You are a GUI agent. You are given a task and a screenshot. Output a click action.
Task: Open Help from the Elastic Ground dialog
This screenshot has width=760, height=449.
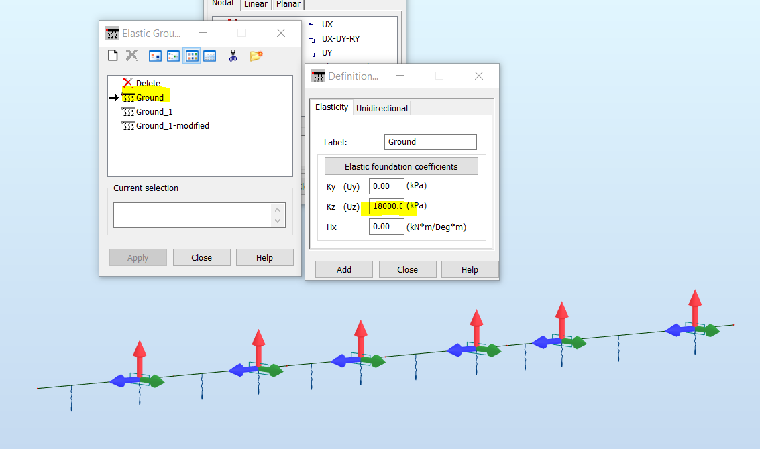(x=265, y=257)
